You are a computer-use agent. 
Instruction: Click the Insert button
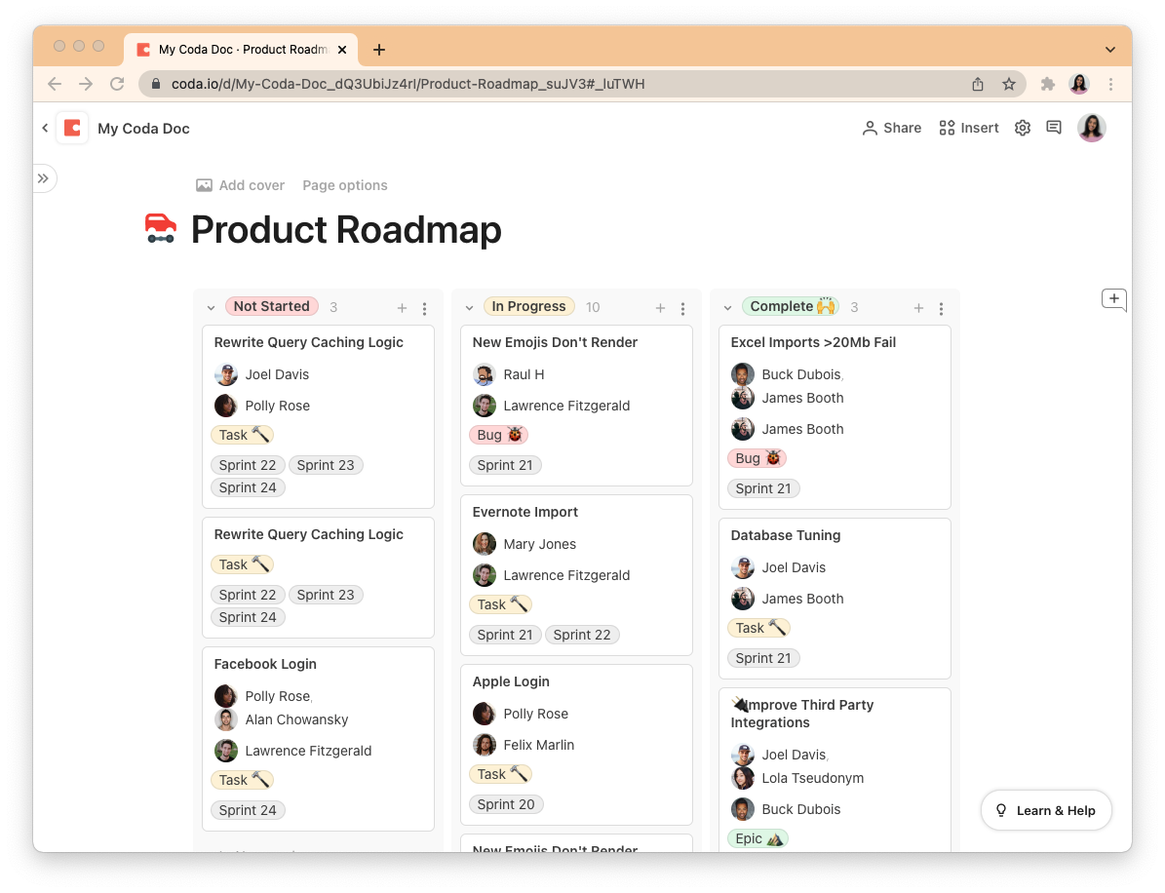coord(969,128)
